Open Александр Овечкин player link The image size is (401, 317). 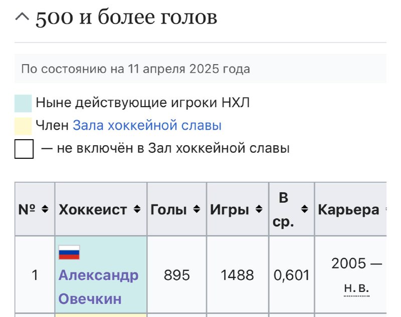coord(98,287)
